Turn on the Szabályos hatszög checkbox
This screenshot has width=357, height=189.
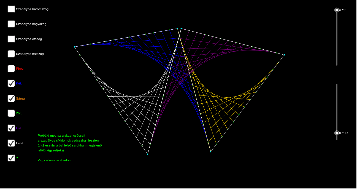(11, 54)
